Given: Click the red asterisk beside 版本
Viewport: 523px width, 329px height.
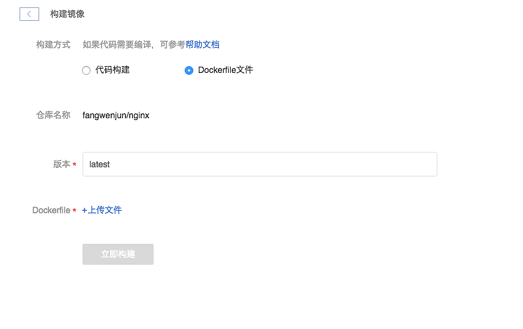Looking at the screenshot, I should tap(75, 165).
